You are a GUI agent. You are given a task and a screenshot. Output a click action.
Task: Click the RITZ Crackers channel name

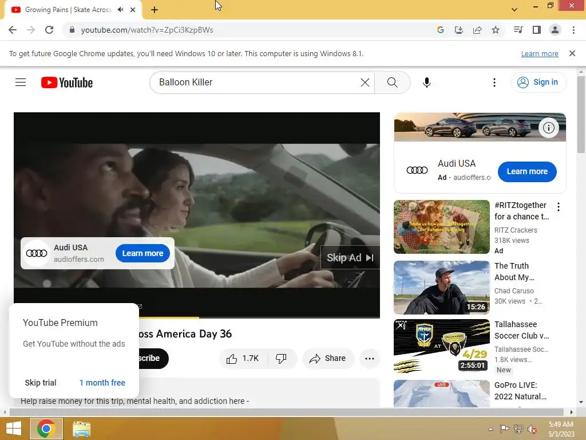(x=516, y=230)
